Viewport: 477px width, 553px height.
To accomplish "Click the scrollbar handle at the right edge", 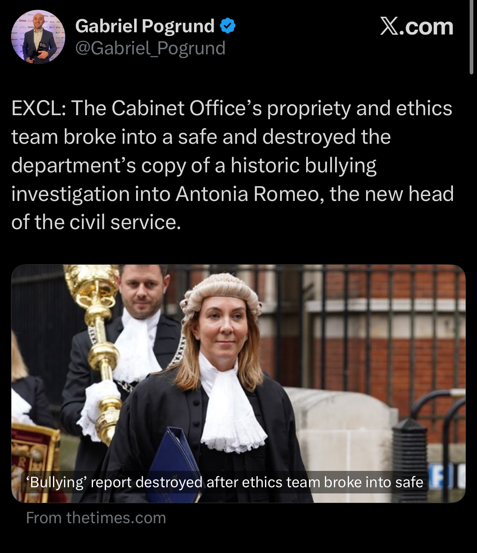I will tap(472, 37).
